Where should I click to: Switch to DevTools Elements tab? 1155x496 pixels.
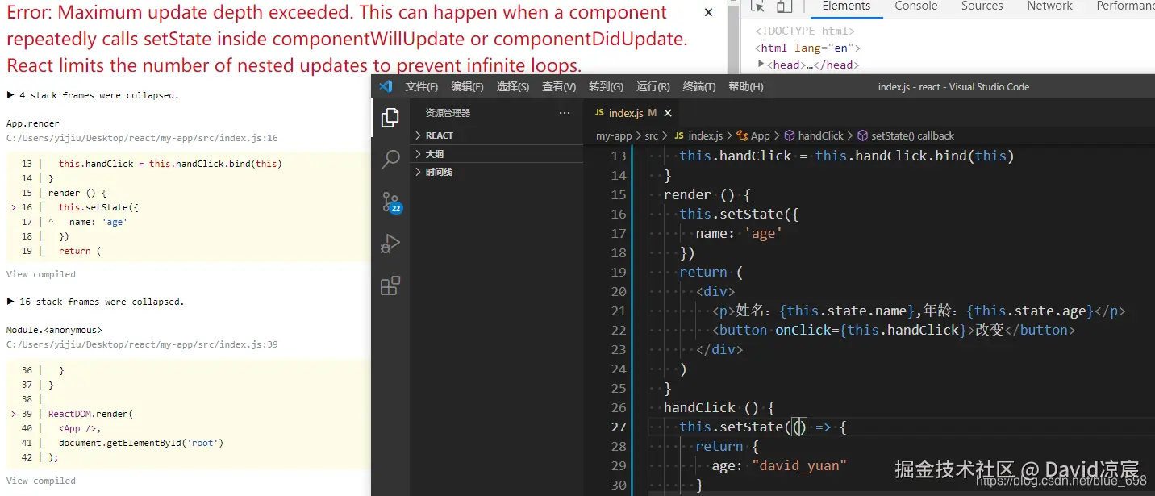(846, 6)
